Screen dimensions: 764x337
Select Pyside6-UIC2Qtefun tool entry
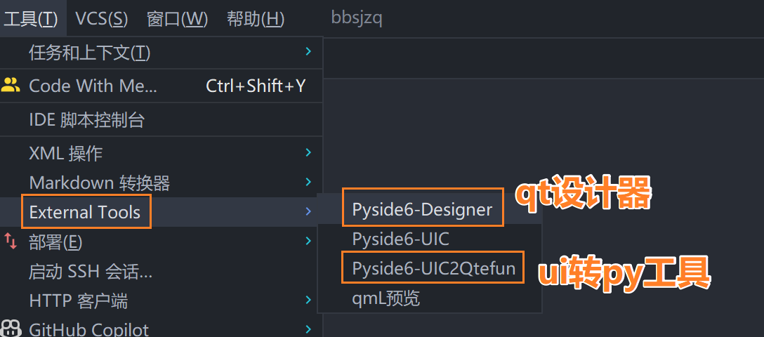point(433,268)
